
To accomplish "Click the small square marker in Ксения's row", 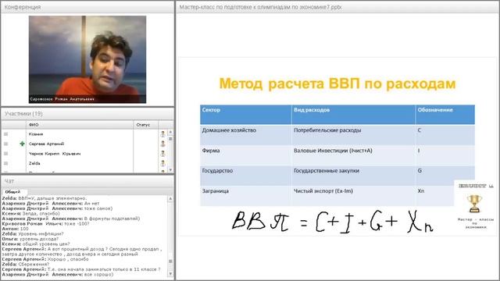I will (x=5, y=134).
